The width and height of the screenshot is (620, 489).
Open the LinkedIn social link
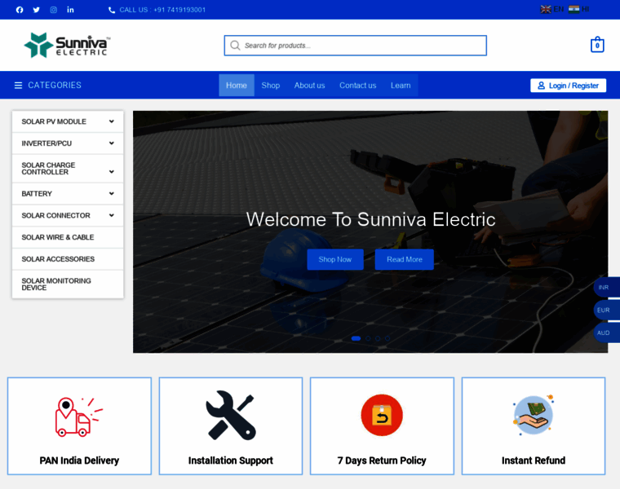point(70,10)
